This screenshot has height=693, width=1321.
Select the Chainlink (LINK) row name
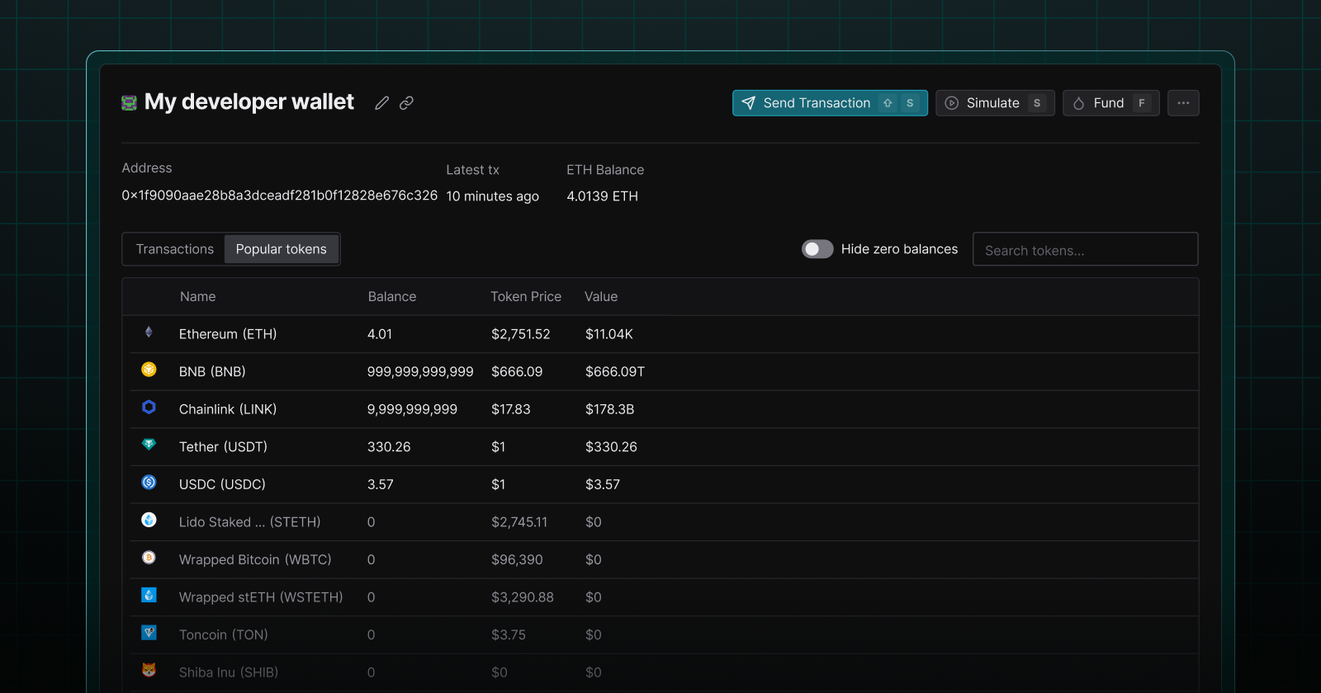228,409
